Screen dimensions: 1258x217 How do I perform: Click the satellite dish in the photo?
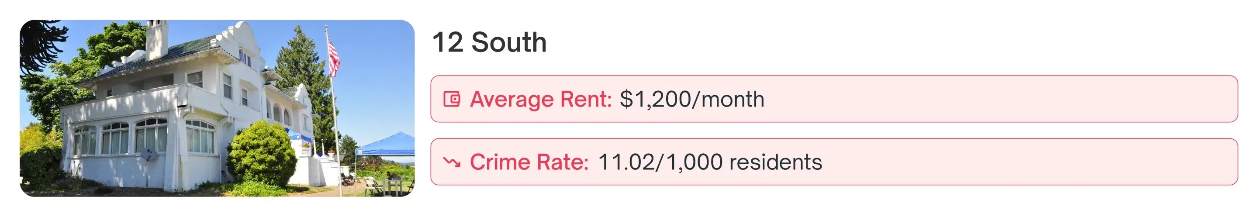coord(149,155)
